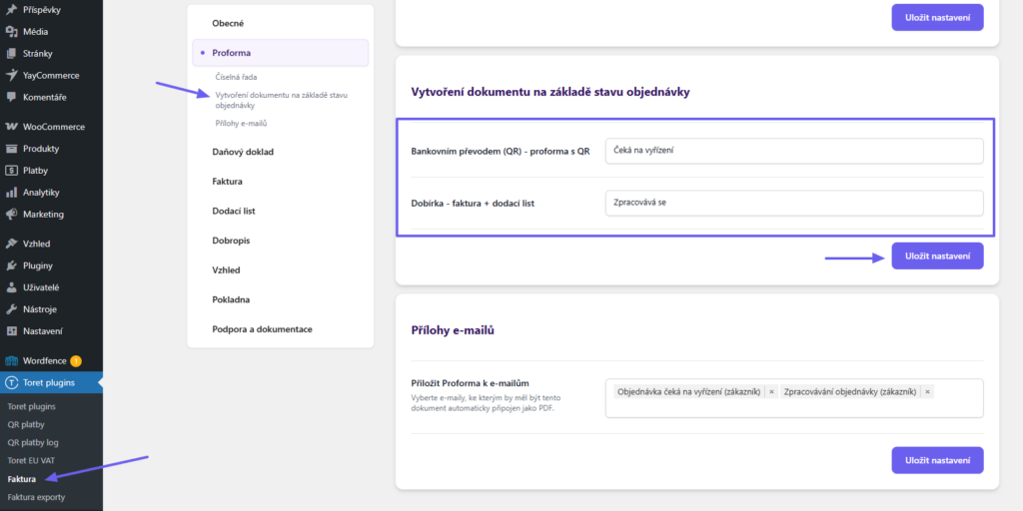Remove 'Zpracovávání objednávky (zákazník)' tag
The image size is (1023, 511).
pos(927,391)
